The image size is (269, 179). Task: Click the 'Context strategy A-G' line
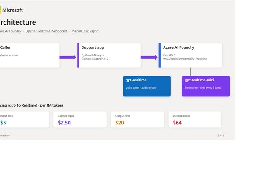95,59
